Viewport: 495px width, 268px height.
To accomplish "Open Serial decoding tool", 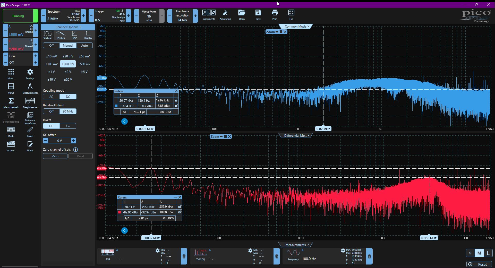I will tap(11, 117).
